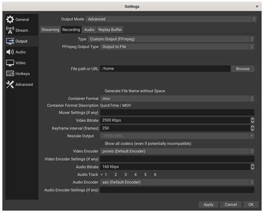Viewport: 264px width, 213px height.
Task: Open General settings via the gear icon
Action: [10, 19]
